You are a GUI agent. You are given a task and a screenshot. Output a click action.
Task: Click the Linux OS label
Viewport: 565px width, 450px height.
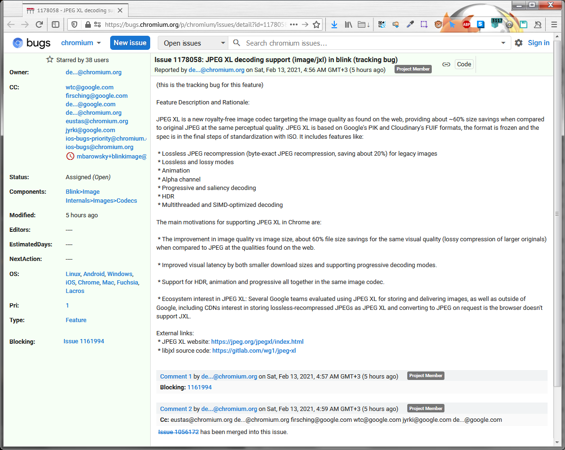(73, 274)
